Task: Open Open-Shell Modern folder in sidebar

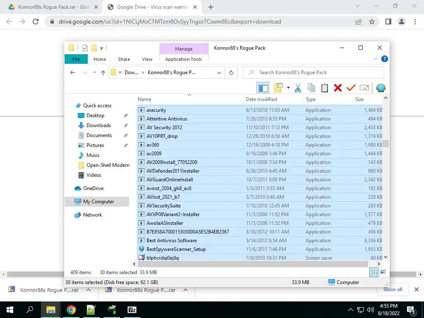Action: tap(108, 165)
